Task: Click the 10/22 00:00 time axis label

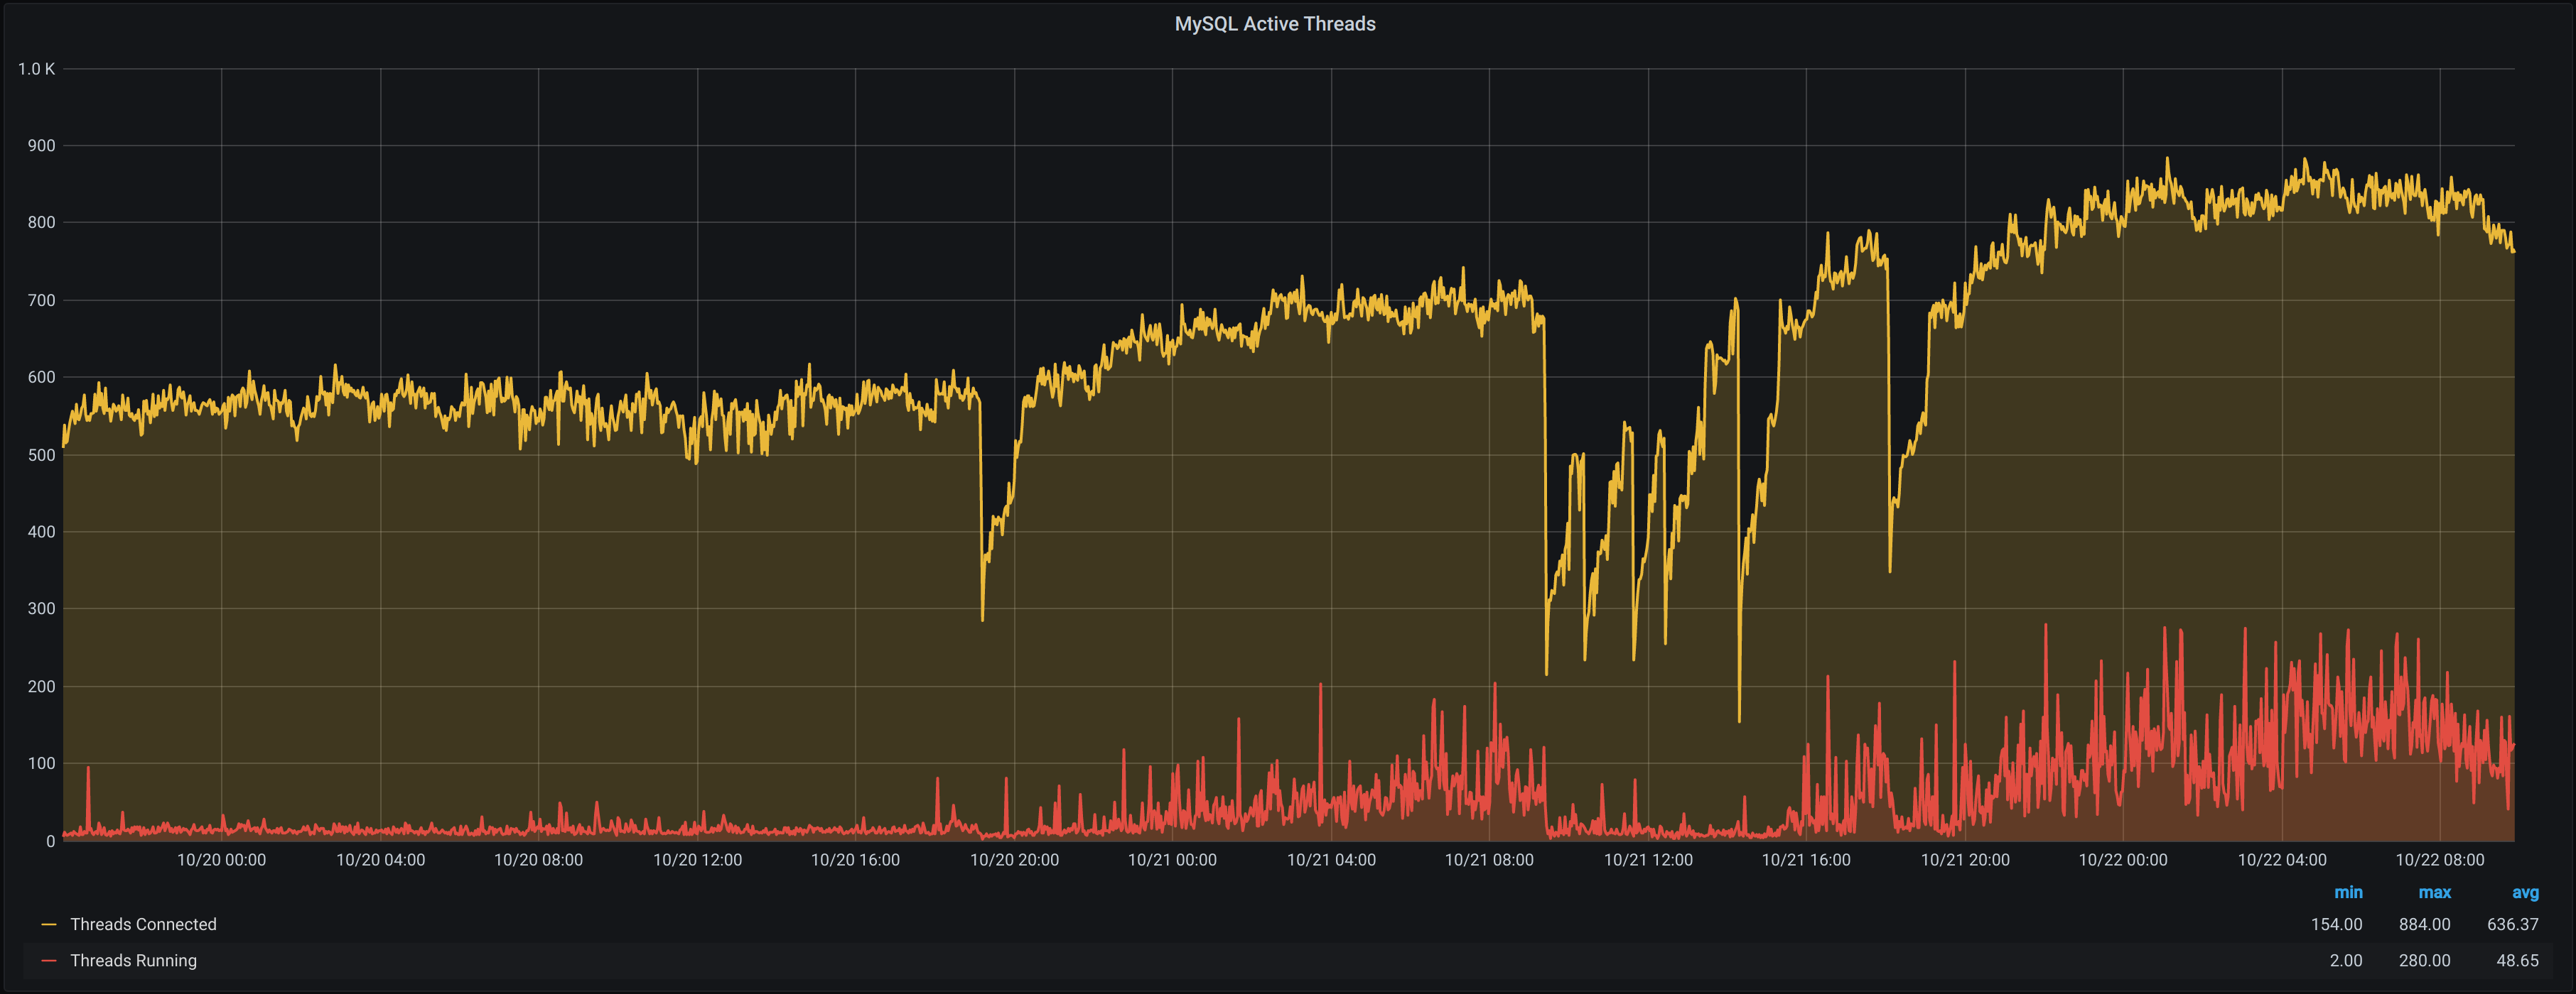Action: [2123, 859]
